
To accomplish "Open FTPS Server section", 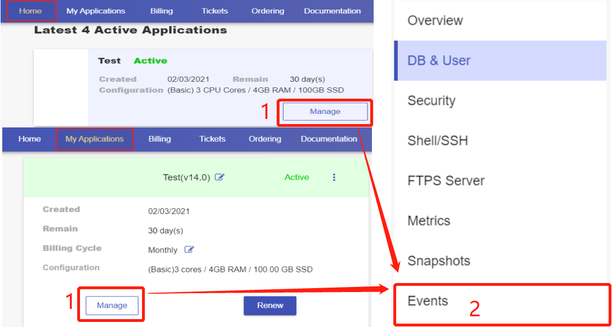I will coord(446,181).
